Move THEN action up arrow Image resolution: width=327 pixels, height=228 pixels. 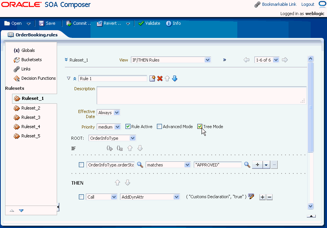[x=118, y=183]
